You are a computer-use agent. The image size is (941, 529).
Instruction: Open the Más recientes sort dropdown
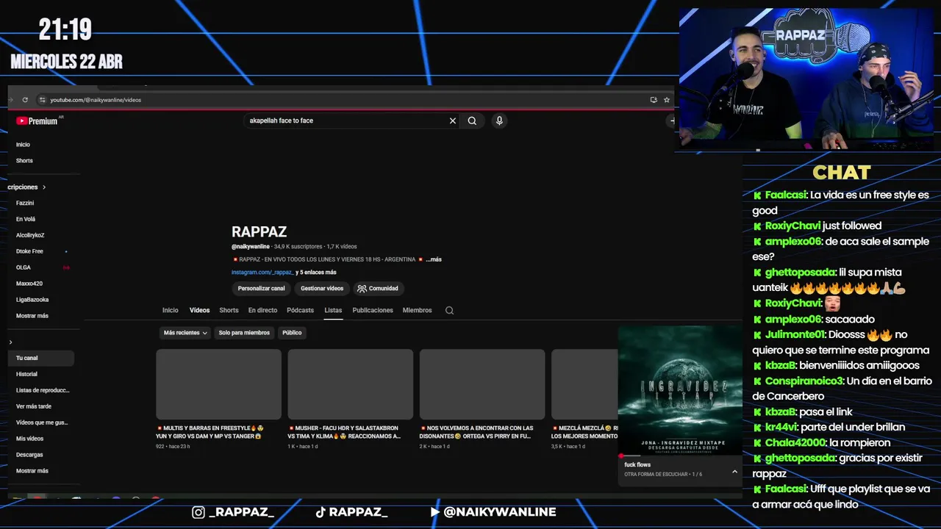[185, 333]
